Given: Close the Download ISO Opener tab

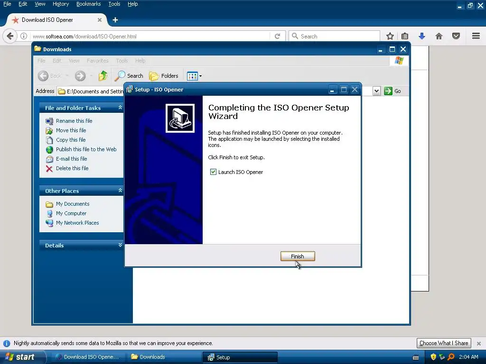Looking at the screenshot, I should pos(100,20).
